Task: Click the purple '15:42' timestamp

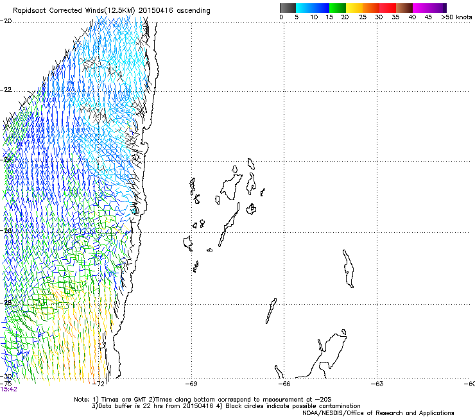Action: pos(8,389)
